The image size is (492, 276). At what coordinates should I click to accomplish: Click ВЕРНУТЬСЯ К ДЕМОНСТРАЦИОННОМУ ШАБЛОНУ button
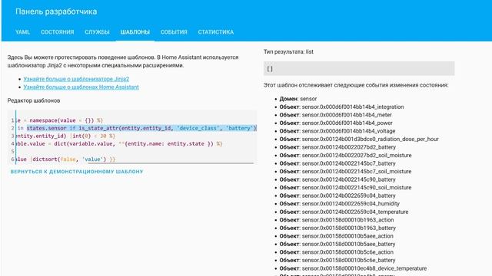click(77, 172)
